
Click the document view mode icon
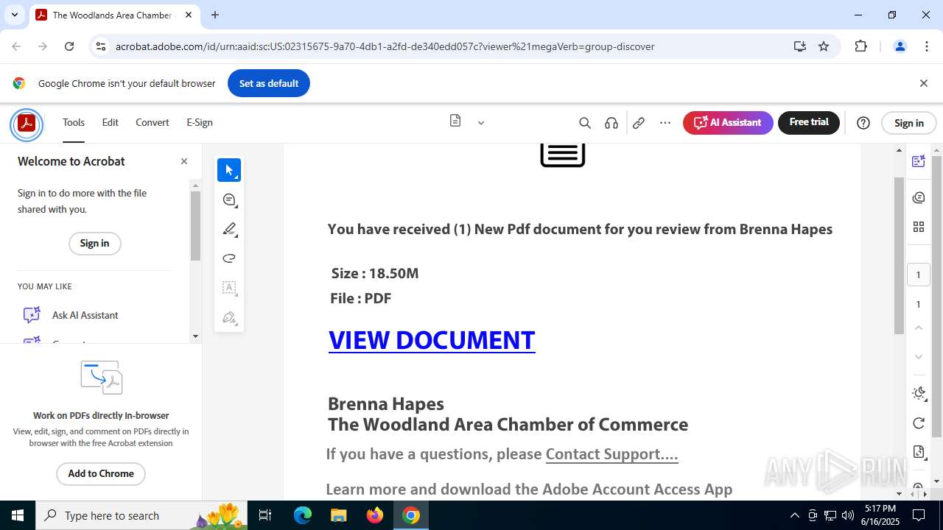pos(455,121)
